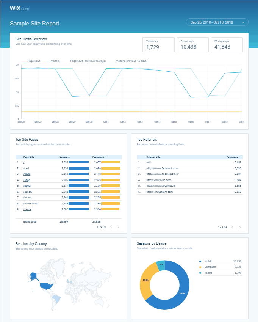Go to next page of Top Referrals

point(239,227)
